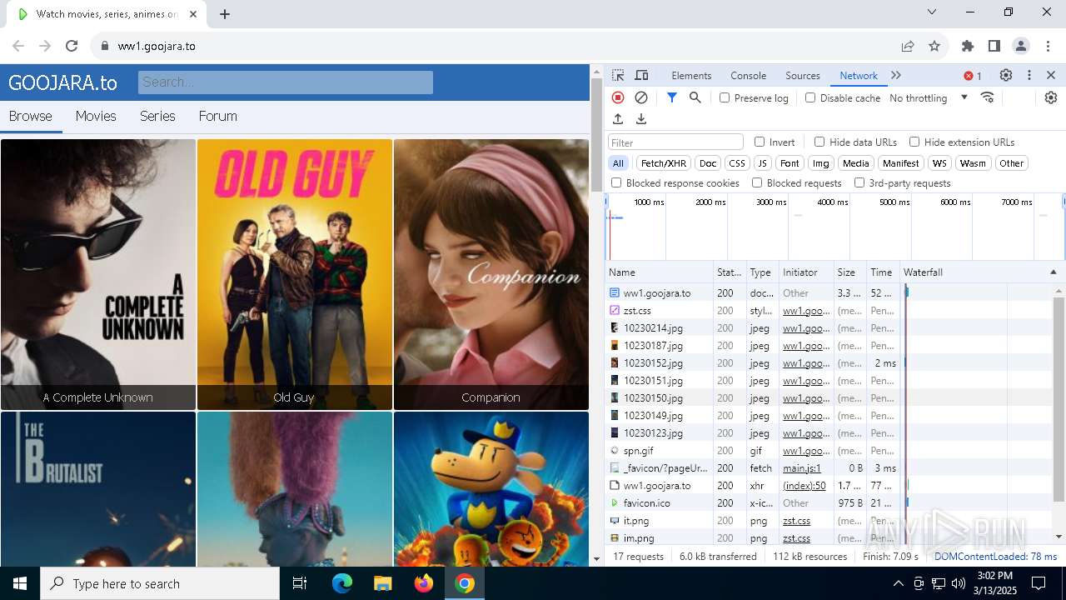Open A Complete Unknown movie poster

tap(98, 274)
